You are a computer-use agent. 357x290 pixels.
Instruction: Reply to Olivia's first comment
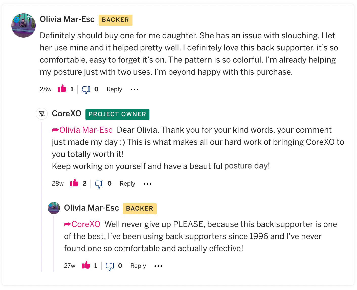[x=114, y=89]
